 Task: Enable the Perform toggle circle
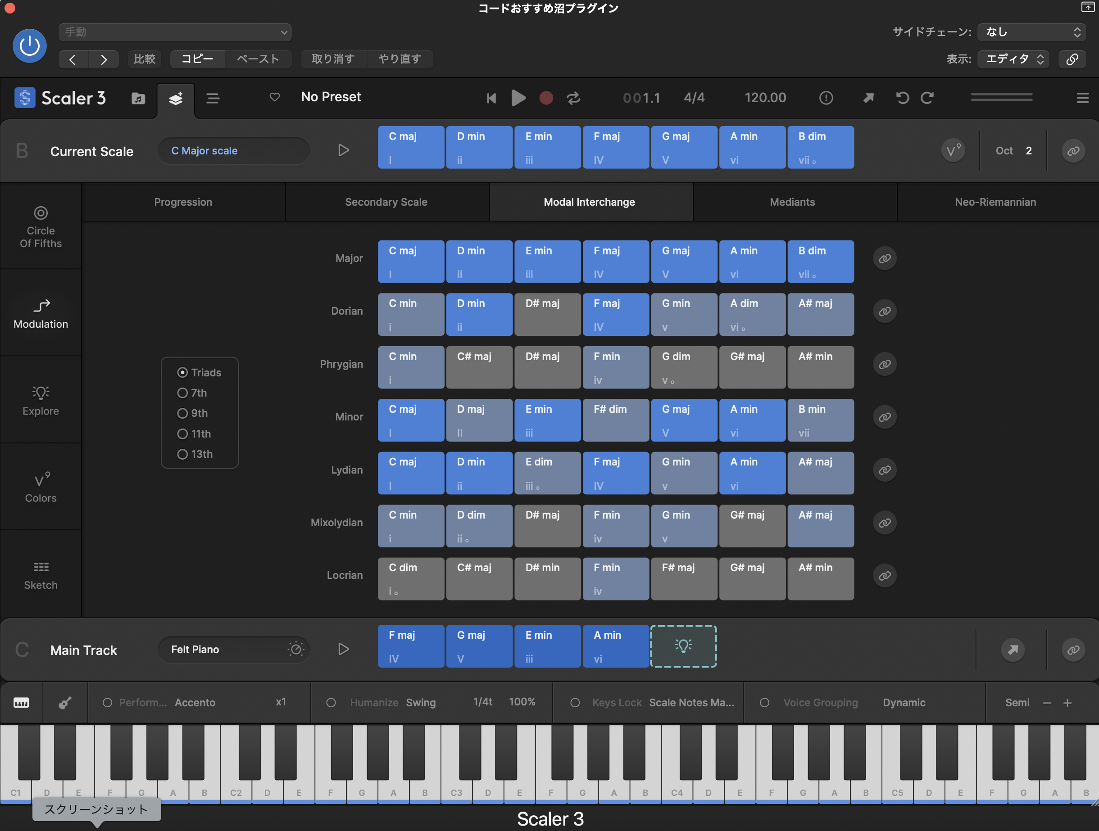[x=107, y=703]
